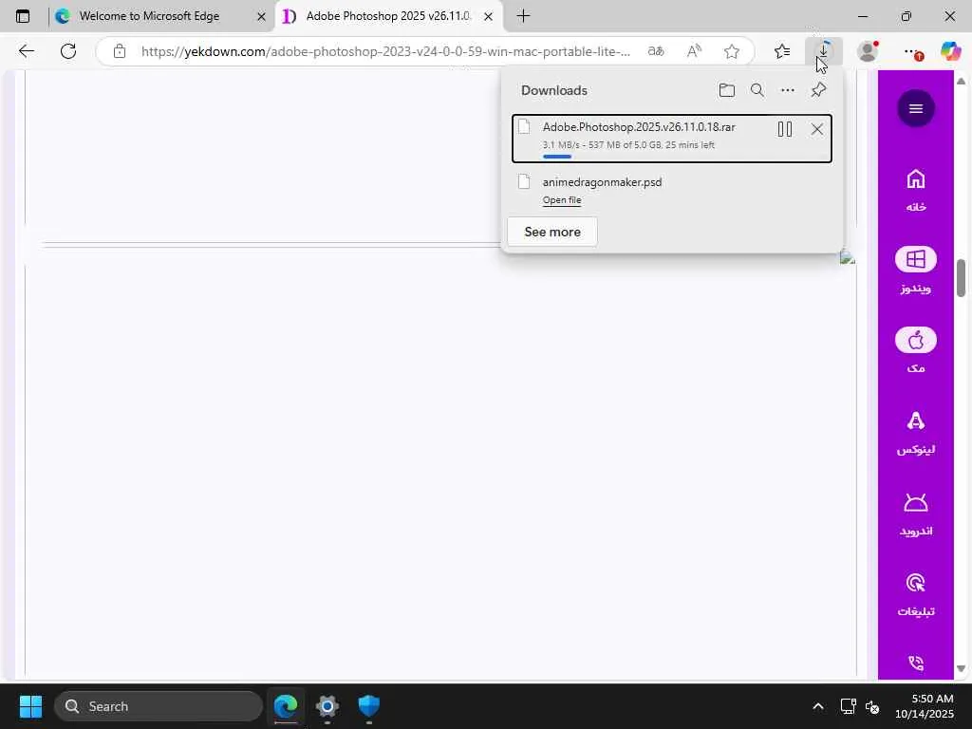Click the phone contact icon in sidebar
The image size is (972, 729).
[916, 664]
